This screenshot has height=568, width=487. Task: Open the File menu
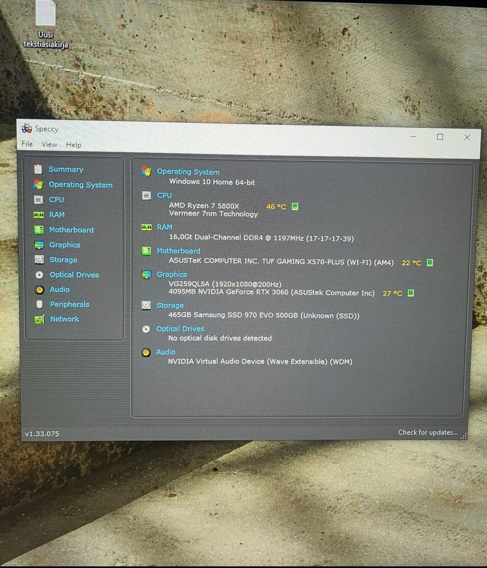(x=27, y=144)
